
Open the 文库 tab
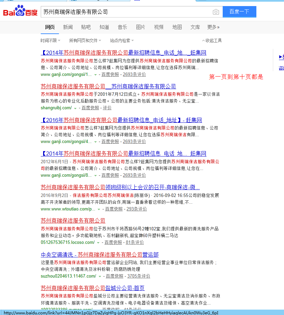pos(195,27)
